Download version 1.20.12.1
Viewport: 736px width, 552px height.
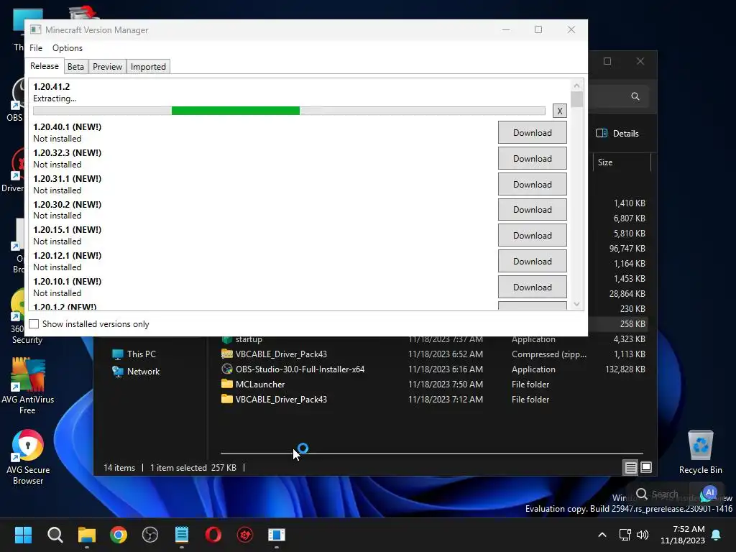pos(533,262)
